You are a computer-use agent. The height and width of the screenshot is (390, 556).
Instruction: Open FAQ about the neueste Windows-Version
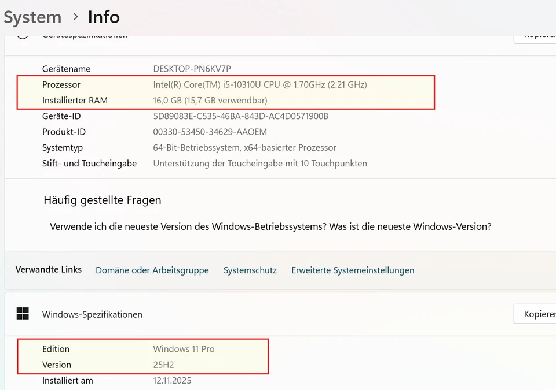click(270, 226)
